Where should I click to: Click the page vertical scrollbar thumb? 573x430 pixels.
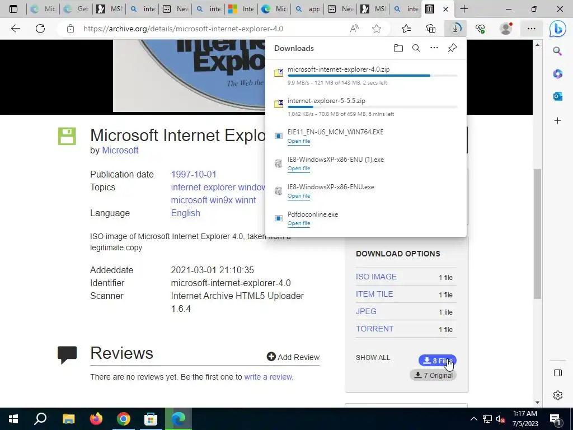[x=537, y=234]
